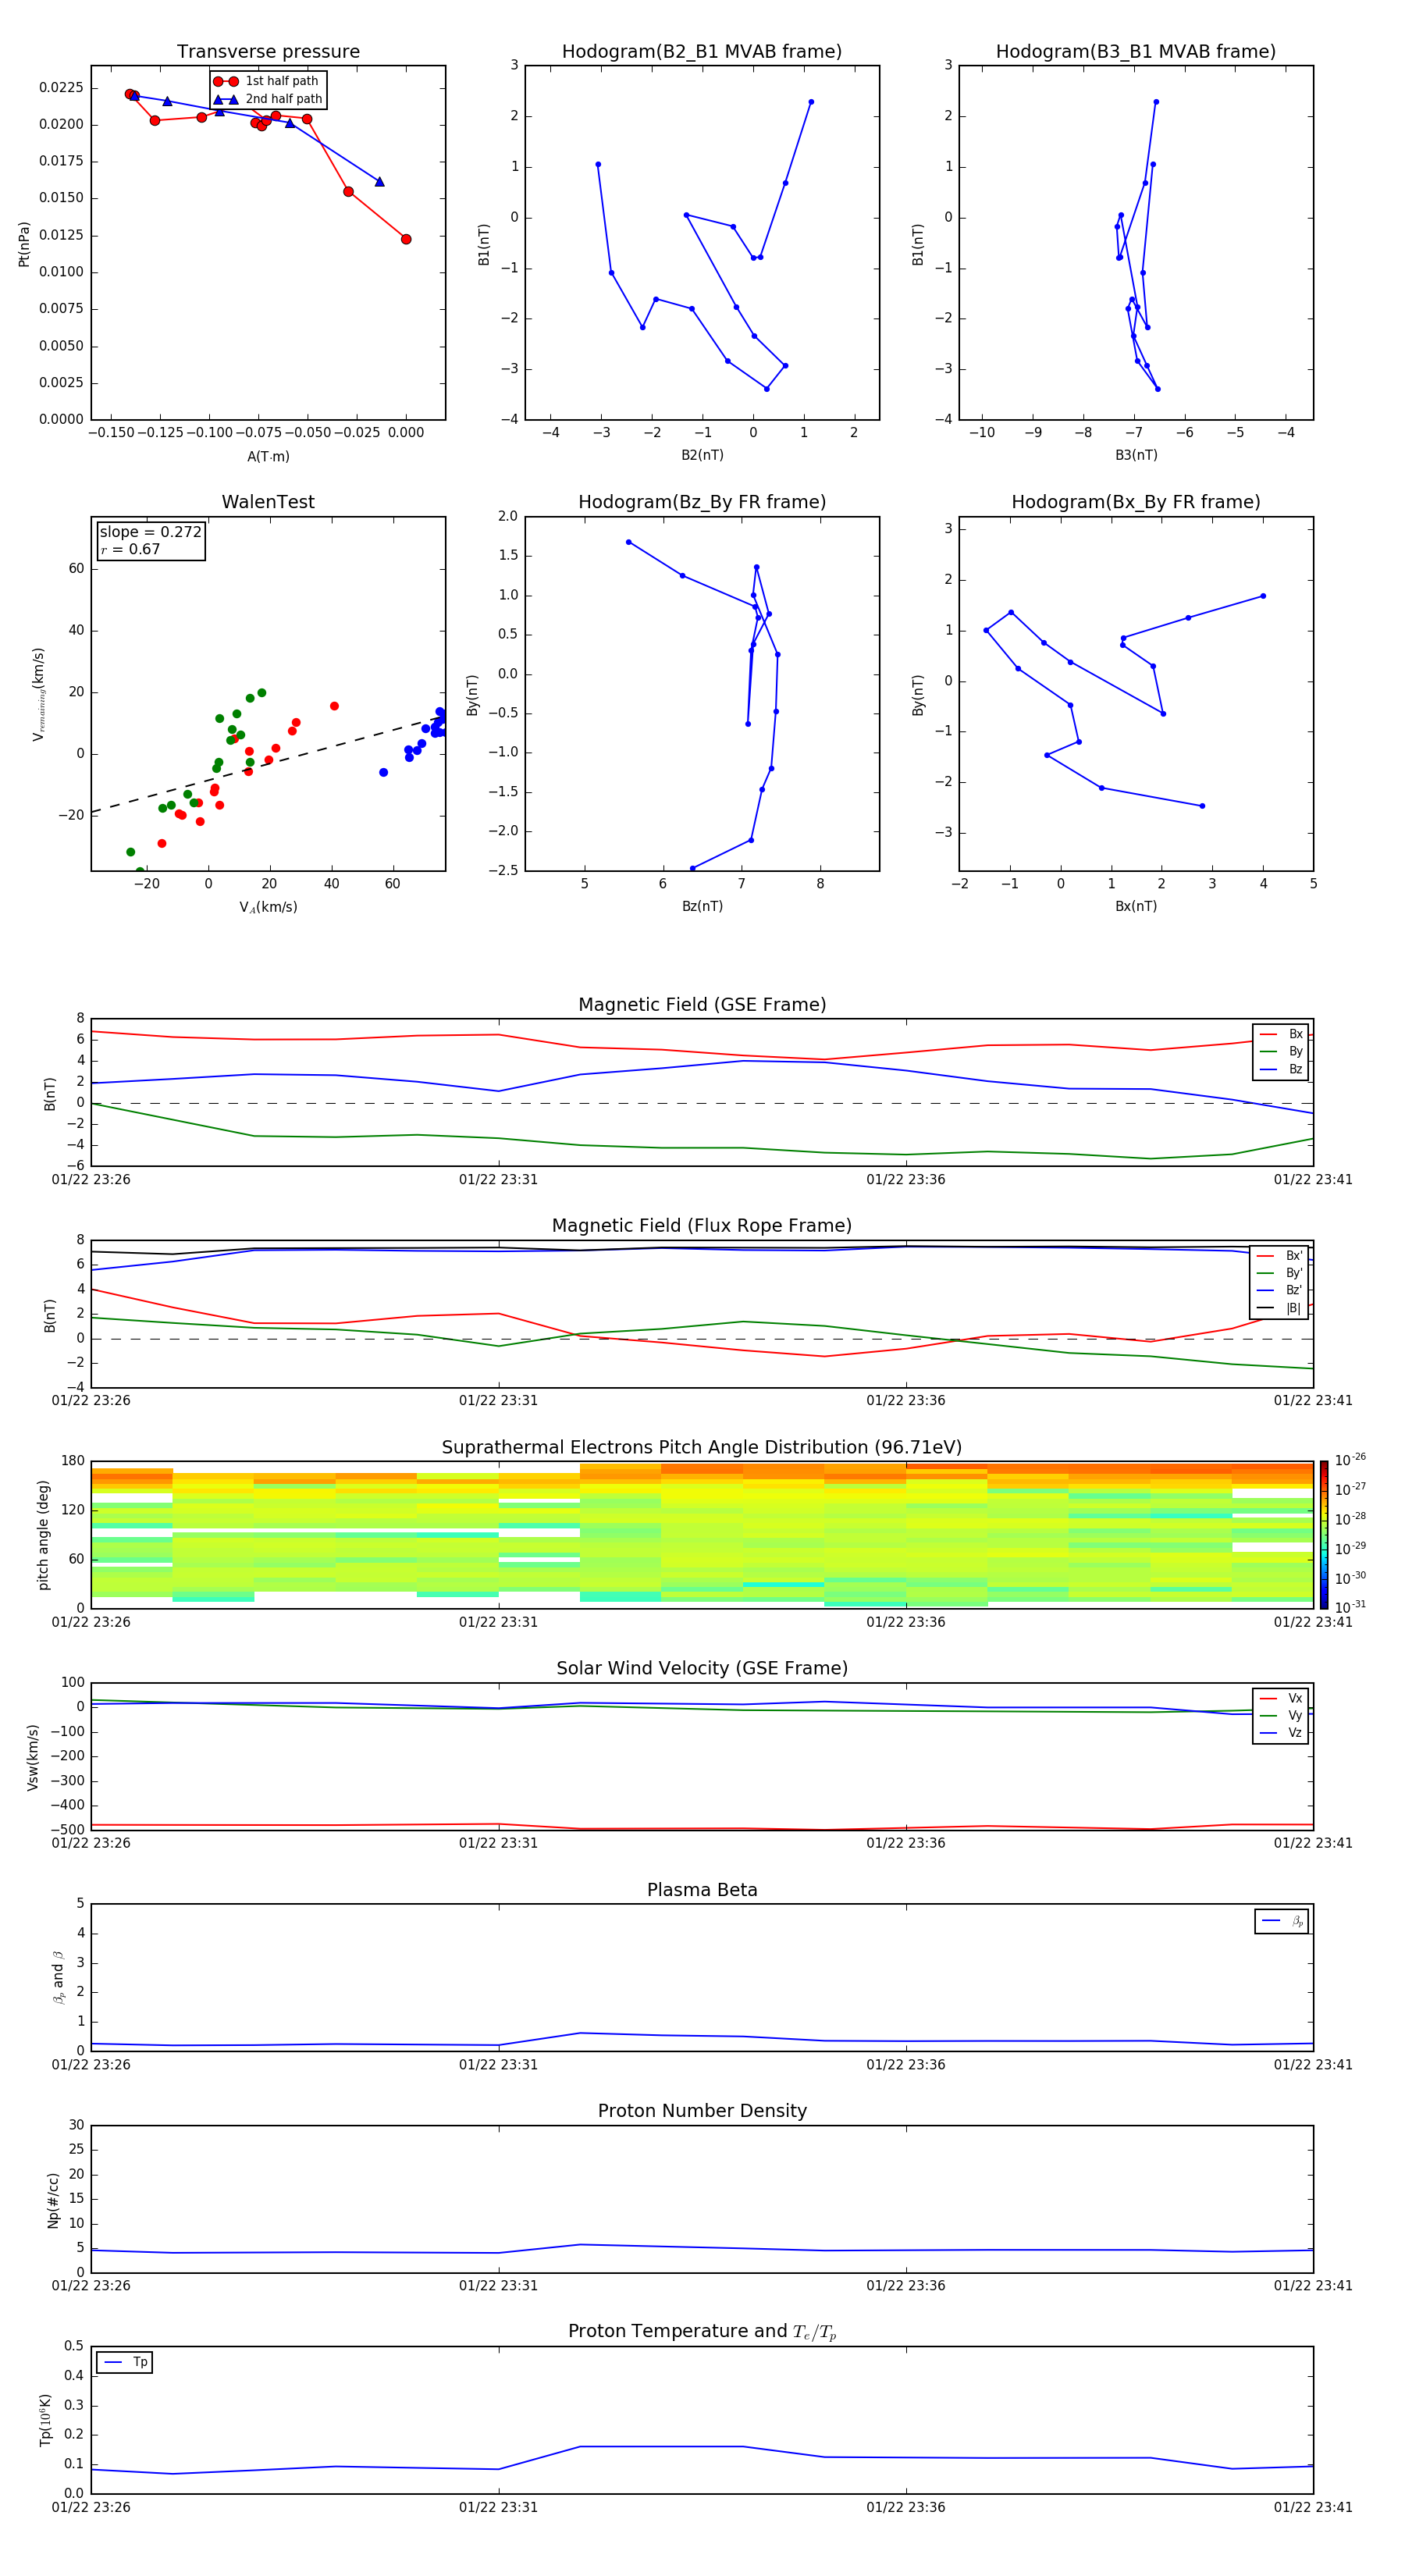This screenshot has height=2576, width=1405.
Task: Click Bx legend entry in GSE magnetic field plot
Action: click(x=1281, y=1034)
